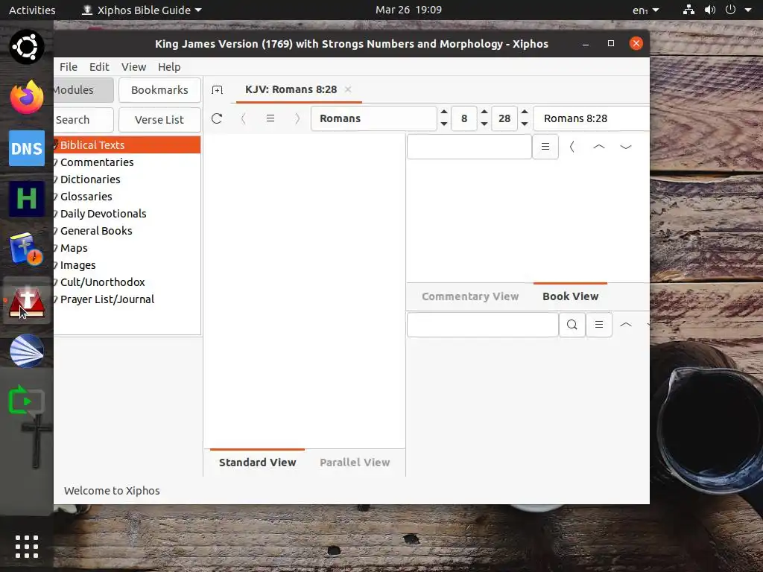Viewport: 763px width, 572px height.
Task: Open the Xiphos Bible Guide app menu
Action: pyautogui.click(x=142, y=10)
